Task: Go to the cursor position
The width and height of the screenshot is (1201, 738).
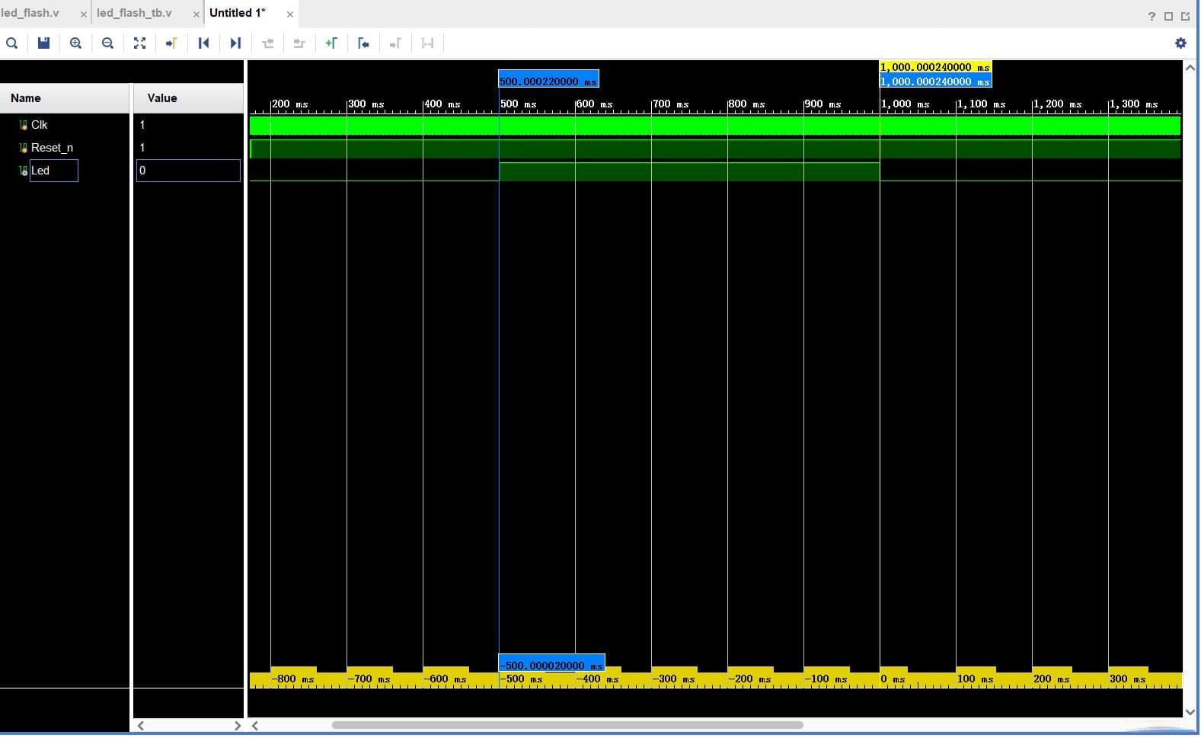Action: [171, 43]
